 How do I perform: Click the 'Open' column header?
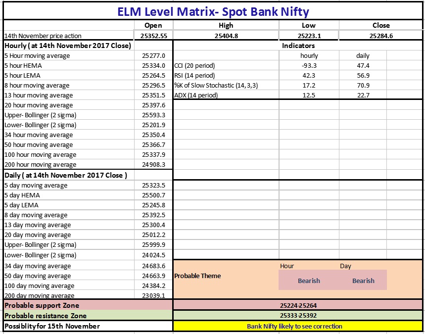pos(153,25)
